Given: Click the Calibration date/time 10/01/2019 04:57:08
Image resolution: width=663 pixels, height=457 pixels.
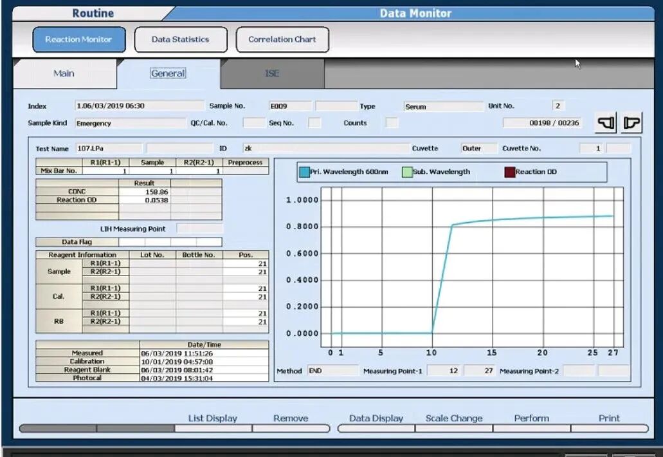Looking at the screenshot, I should click(204, 362).
